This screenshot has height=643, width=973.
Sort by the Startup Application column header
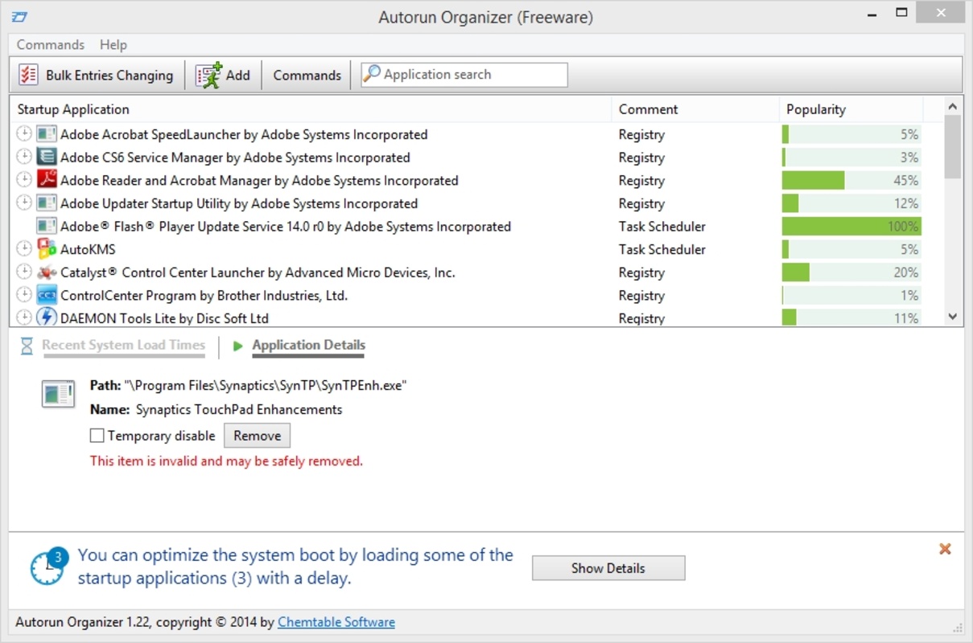pyautogui.click(x=310, y=109)
